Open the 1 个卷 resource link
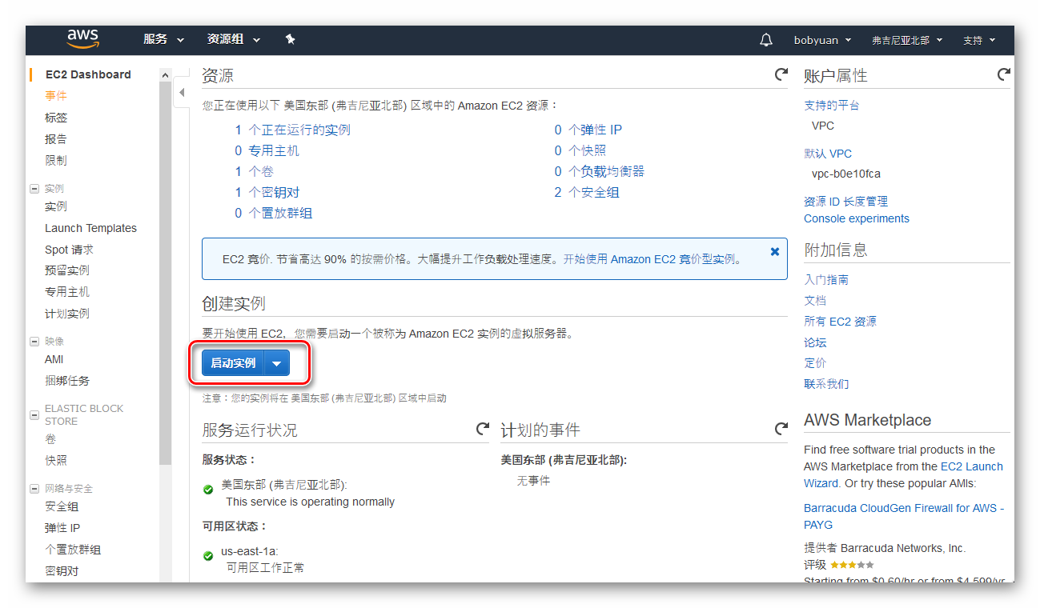Viewport: 1040px width, 608px height. 254,171
